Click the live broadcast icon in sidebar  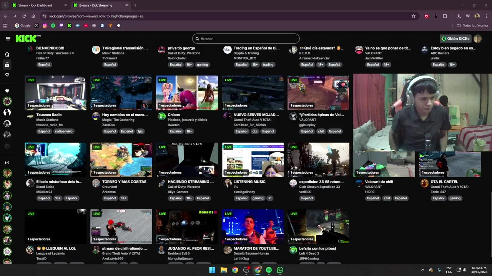[x=7, y=163]
